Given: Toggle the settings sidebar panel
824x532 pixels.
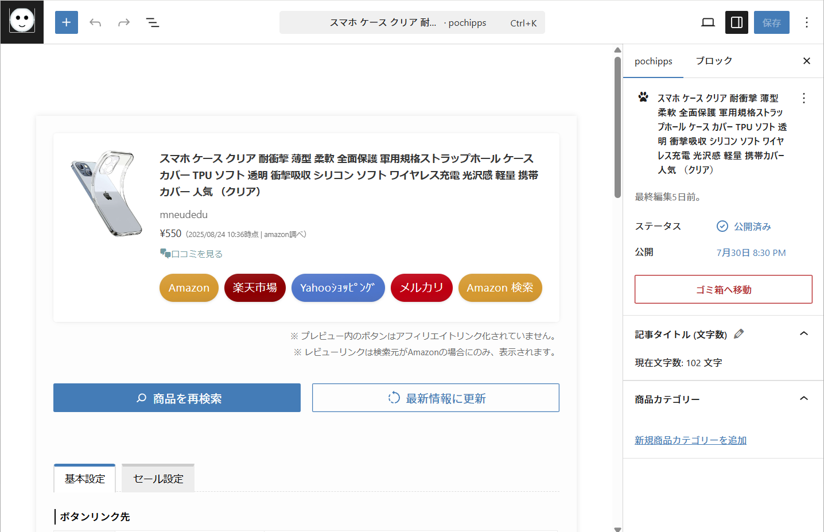Looking at the screenshot, I should [737, 22].
